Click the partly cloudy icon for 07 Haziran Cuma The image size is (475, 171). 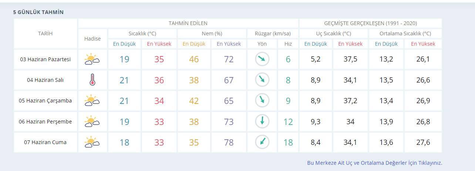click(x=92, y=142)
